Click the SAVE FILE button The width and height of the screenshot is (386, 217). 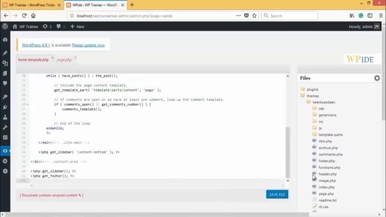(277, 194)
